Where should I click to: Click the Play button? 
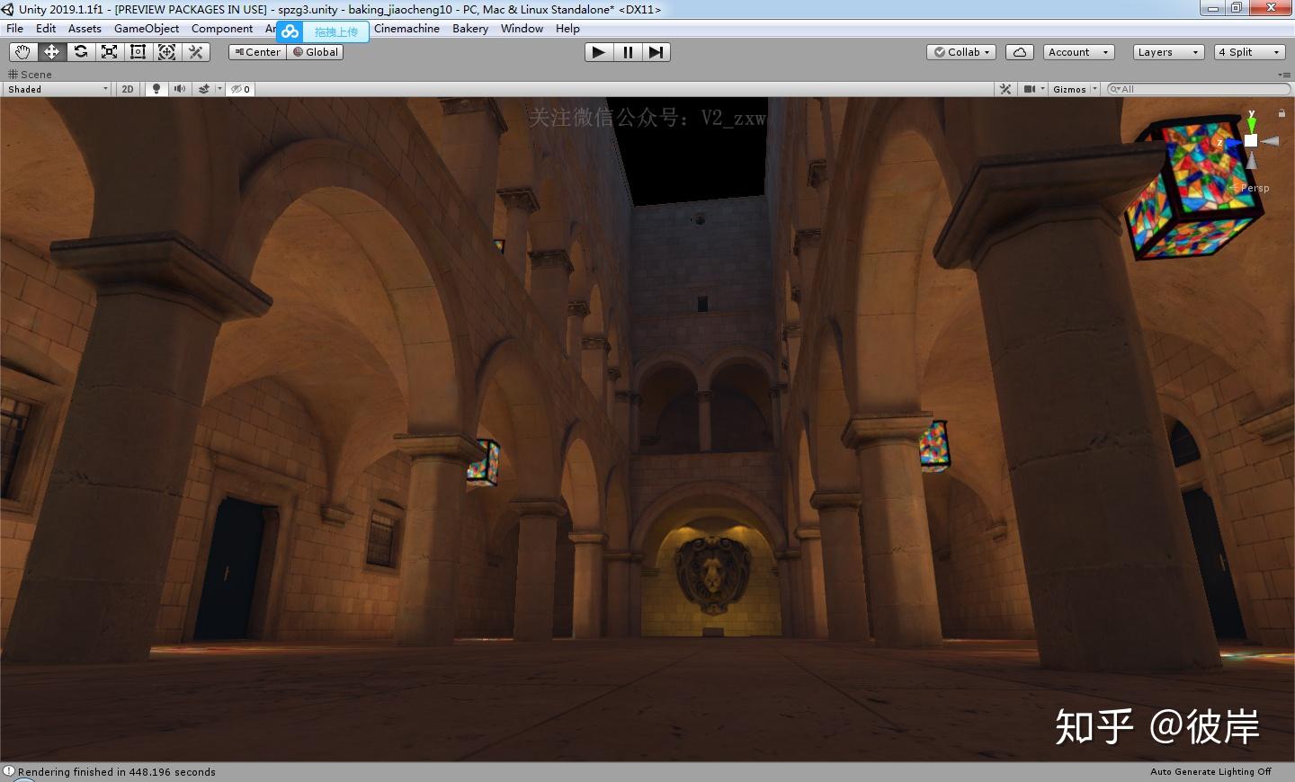(x=598, y=52)
